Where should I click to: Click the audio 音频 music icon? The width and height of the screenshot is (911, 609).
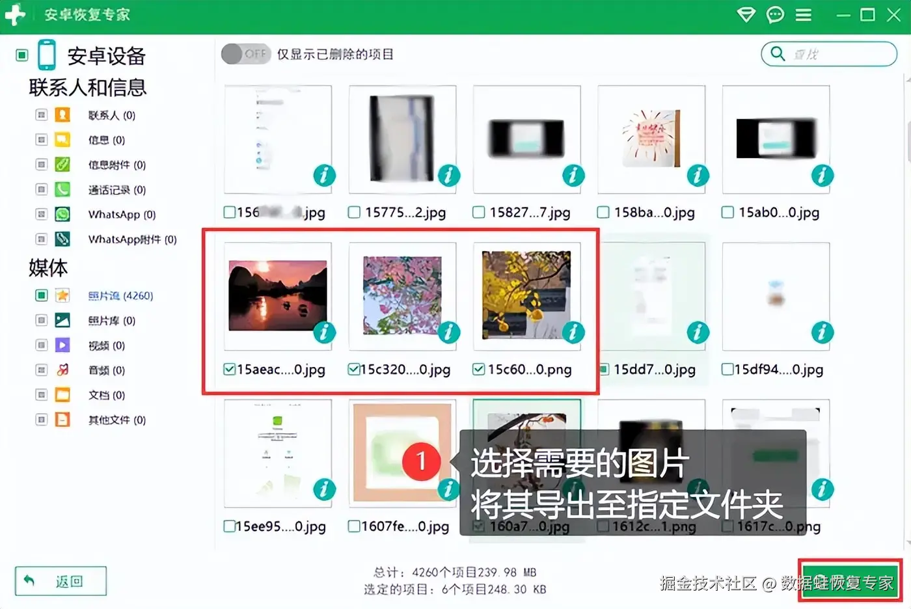click(62, 370)
